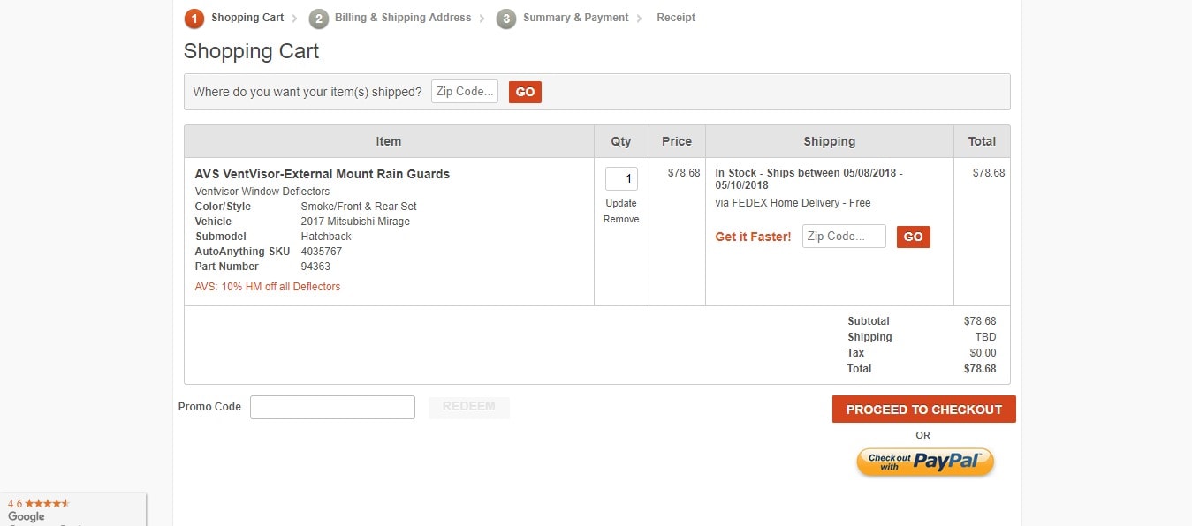1192x526 pixels.
Task: Go to Billing & Shipping Address step
Action: 403,18
